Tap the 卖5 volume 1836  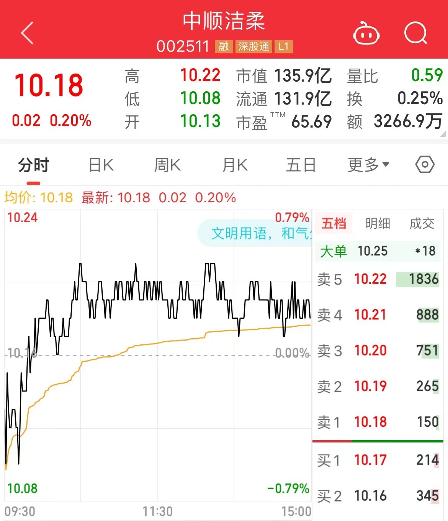(423, 279)
